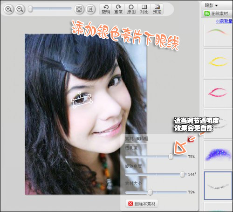The height and width of the screenshot is (212, 233).
Task: Open the 获取最 link for more materials
Action: click(x=224, y=21)
